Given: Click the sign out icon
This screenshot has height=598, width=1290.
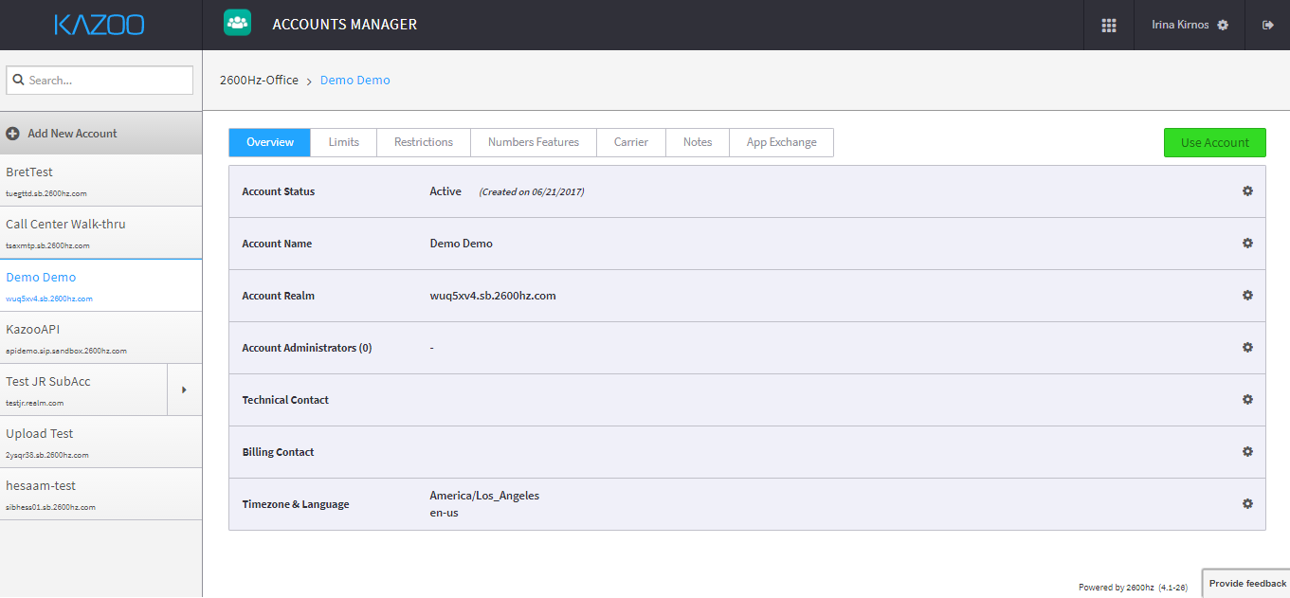Looking at the screenshot, I should [x=1268, y=26].
